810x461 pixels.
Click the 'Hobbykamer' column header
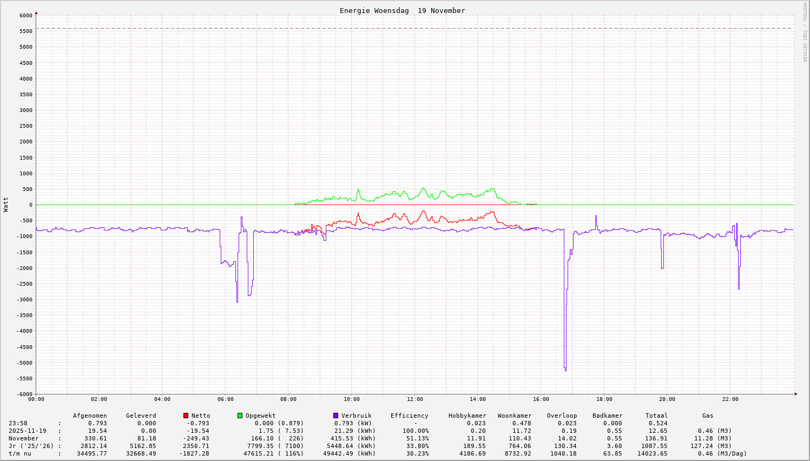(x=467, y=416)
